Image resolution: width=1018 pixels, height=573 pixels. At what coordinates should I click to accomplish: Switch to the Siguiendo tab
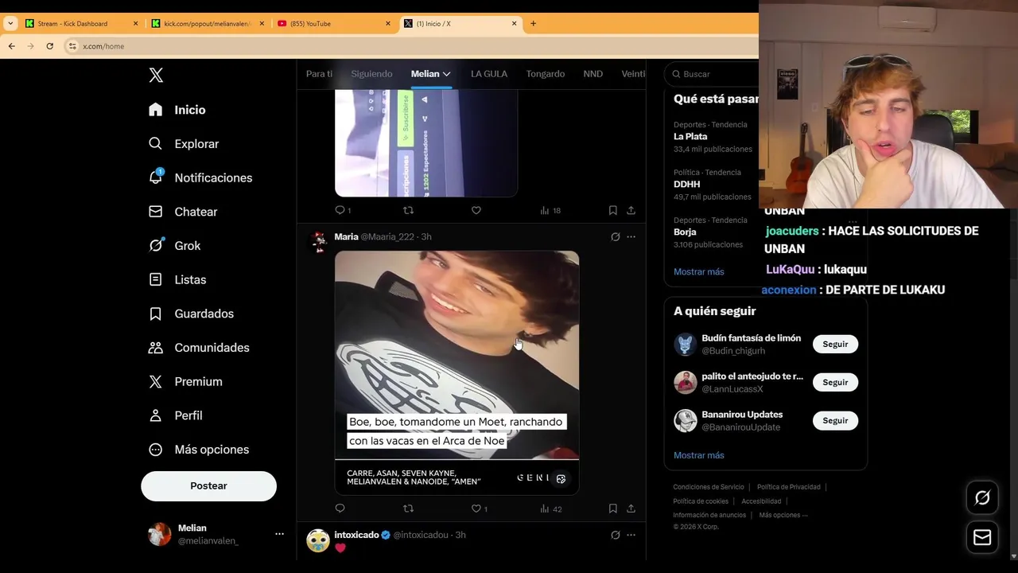371,74
